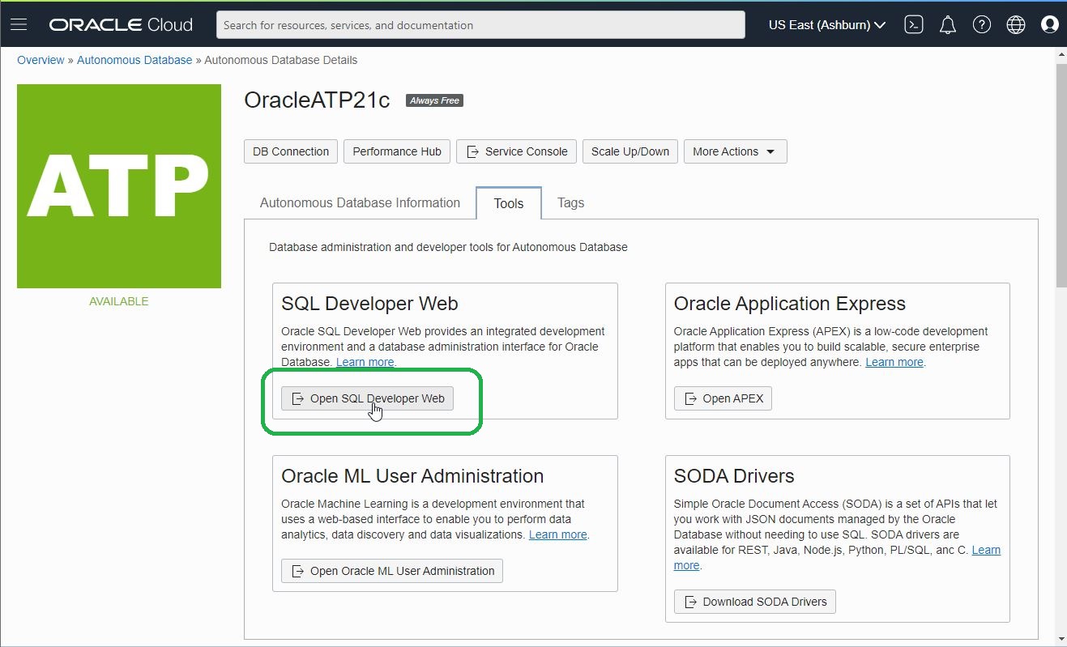Open the user profile avatar menu
This screenshot has width=1067, height=647.
(1049, 24)
